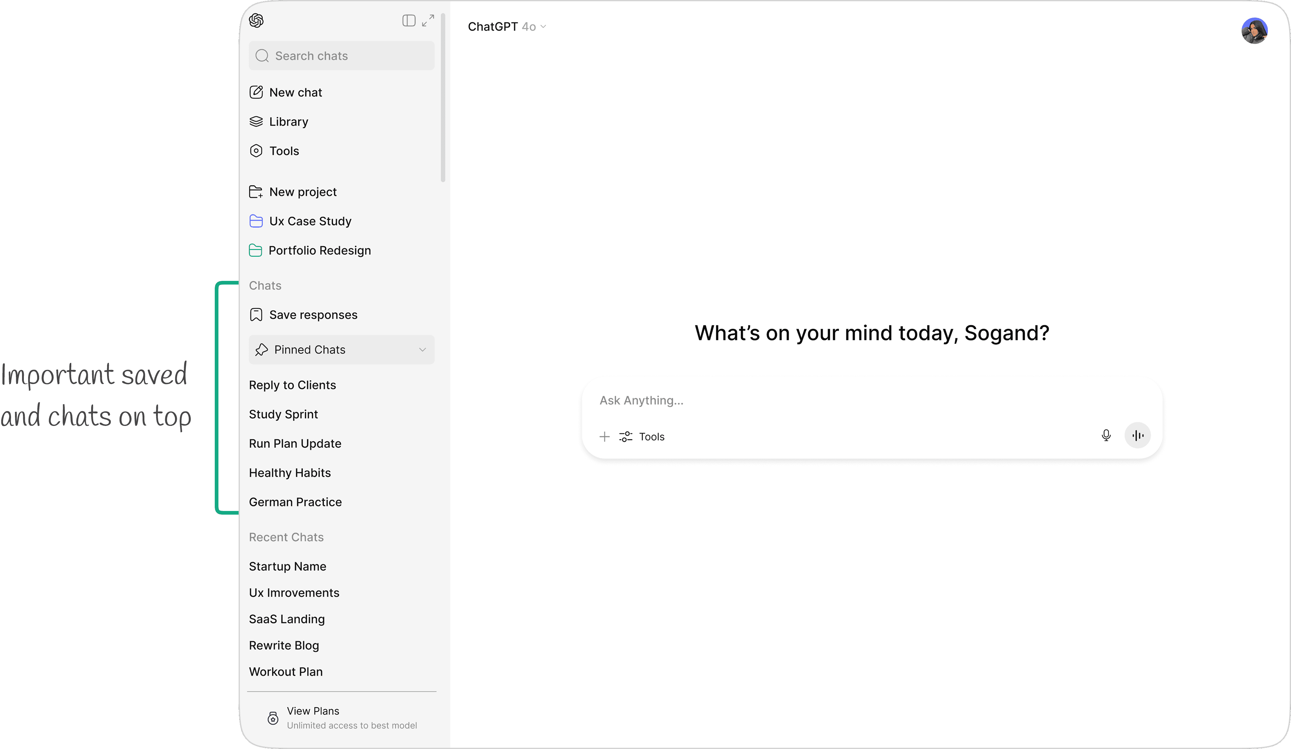Click the microphone dictation icon
Image resolution: width=1291 pixels, height=749 pixels.
1106,435
